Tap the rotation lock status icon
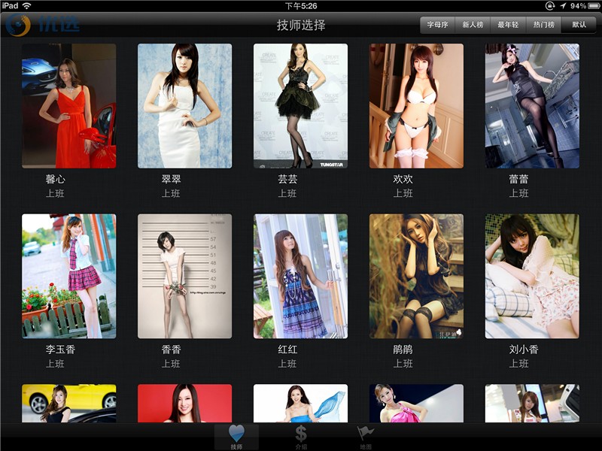Viewport: 602px width, 451px height. click(x=550, y=6)
